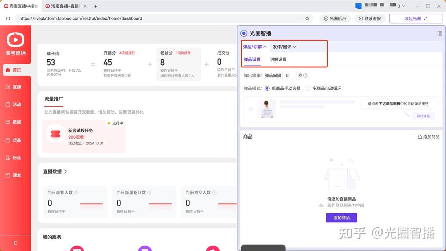This screenshot has height=251, width=446.
Task: Click help icon next to 秒
Action: pyautogui.click(x=305, y=76)
